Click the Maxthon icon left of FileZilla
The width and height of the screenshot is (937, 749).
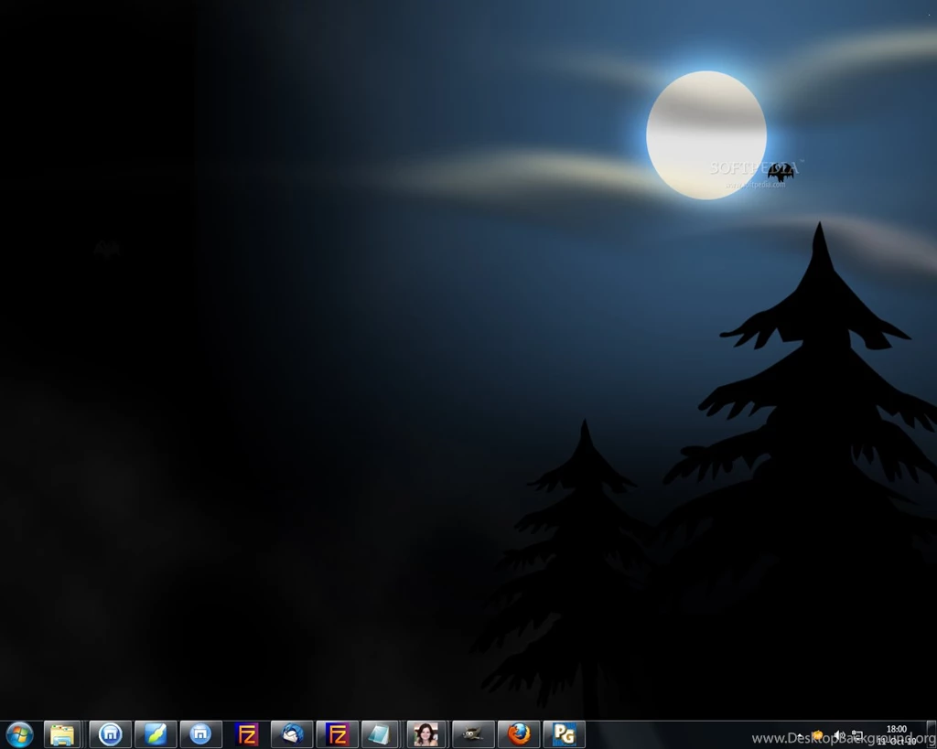tap(201, 734)
